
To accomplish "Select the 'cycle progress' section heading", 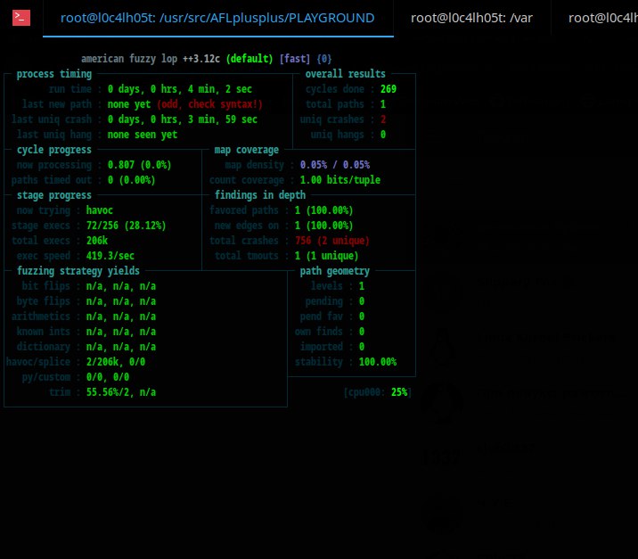I will click(x=54, y=150).
